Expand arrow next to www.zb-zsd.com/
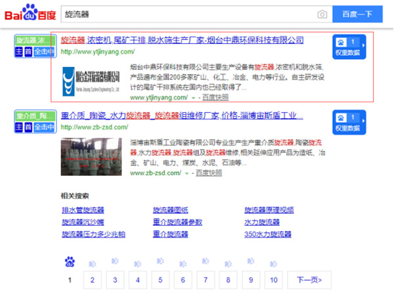Screen dimensions: 394x294 [x=186, y=173]
